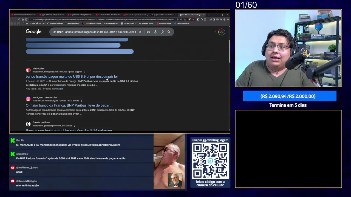Click the browser address bar URL
The image size is (351, 197).
[104, 19]
